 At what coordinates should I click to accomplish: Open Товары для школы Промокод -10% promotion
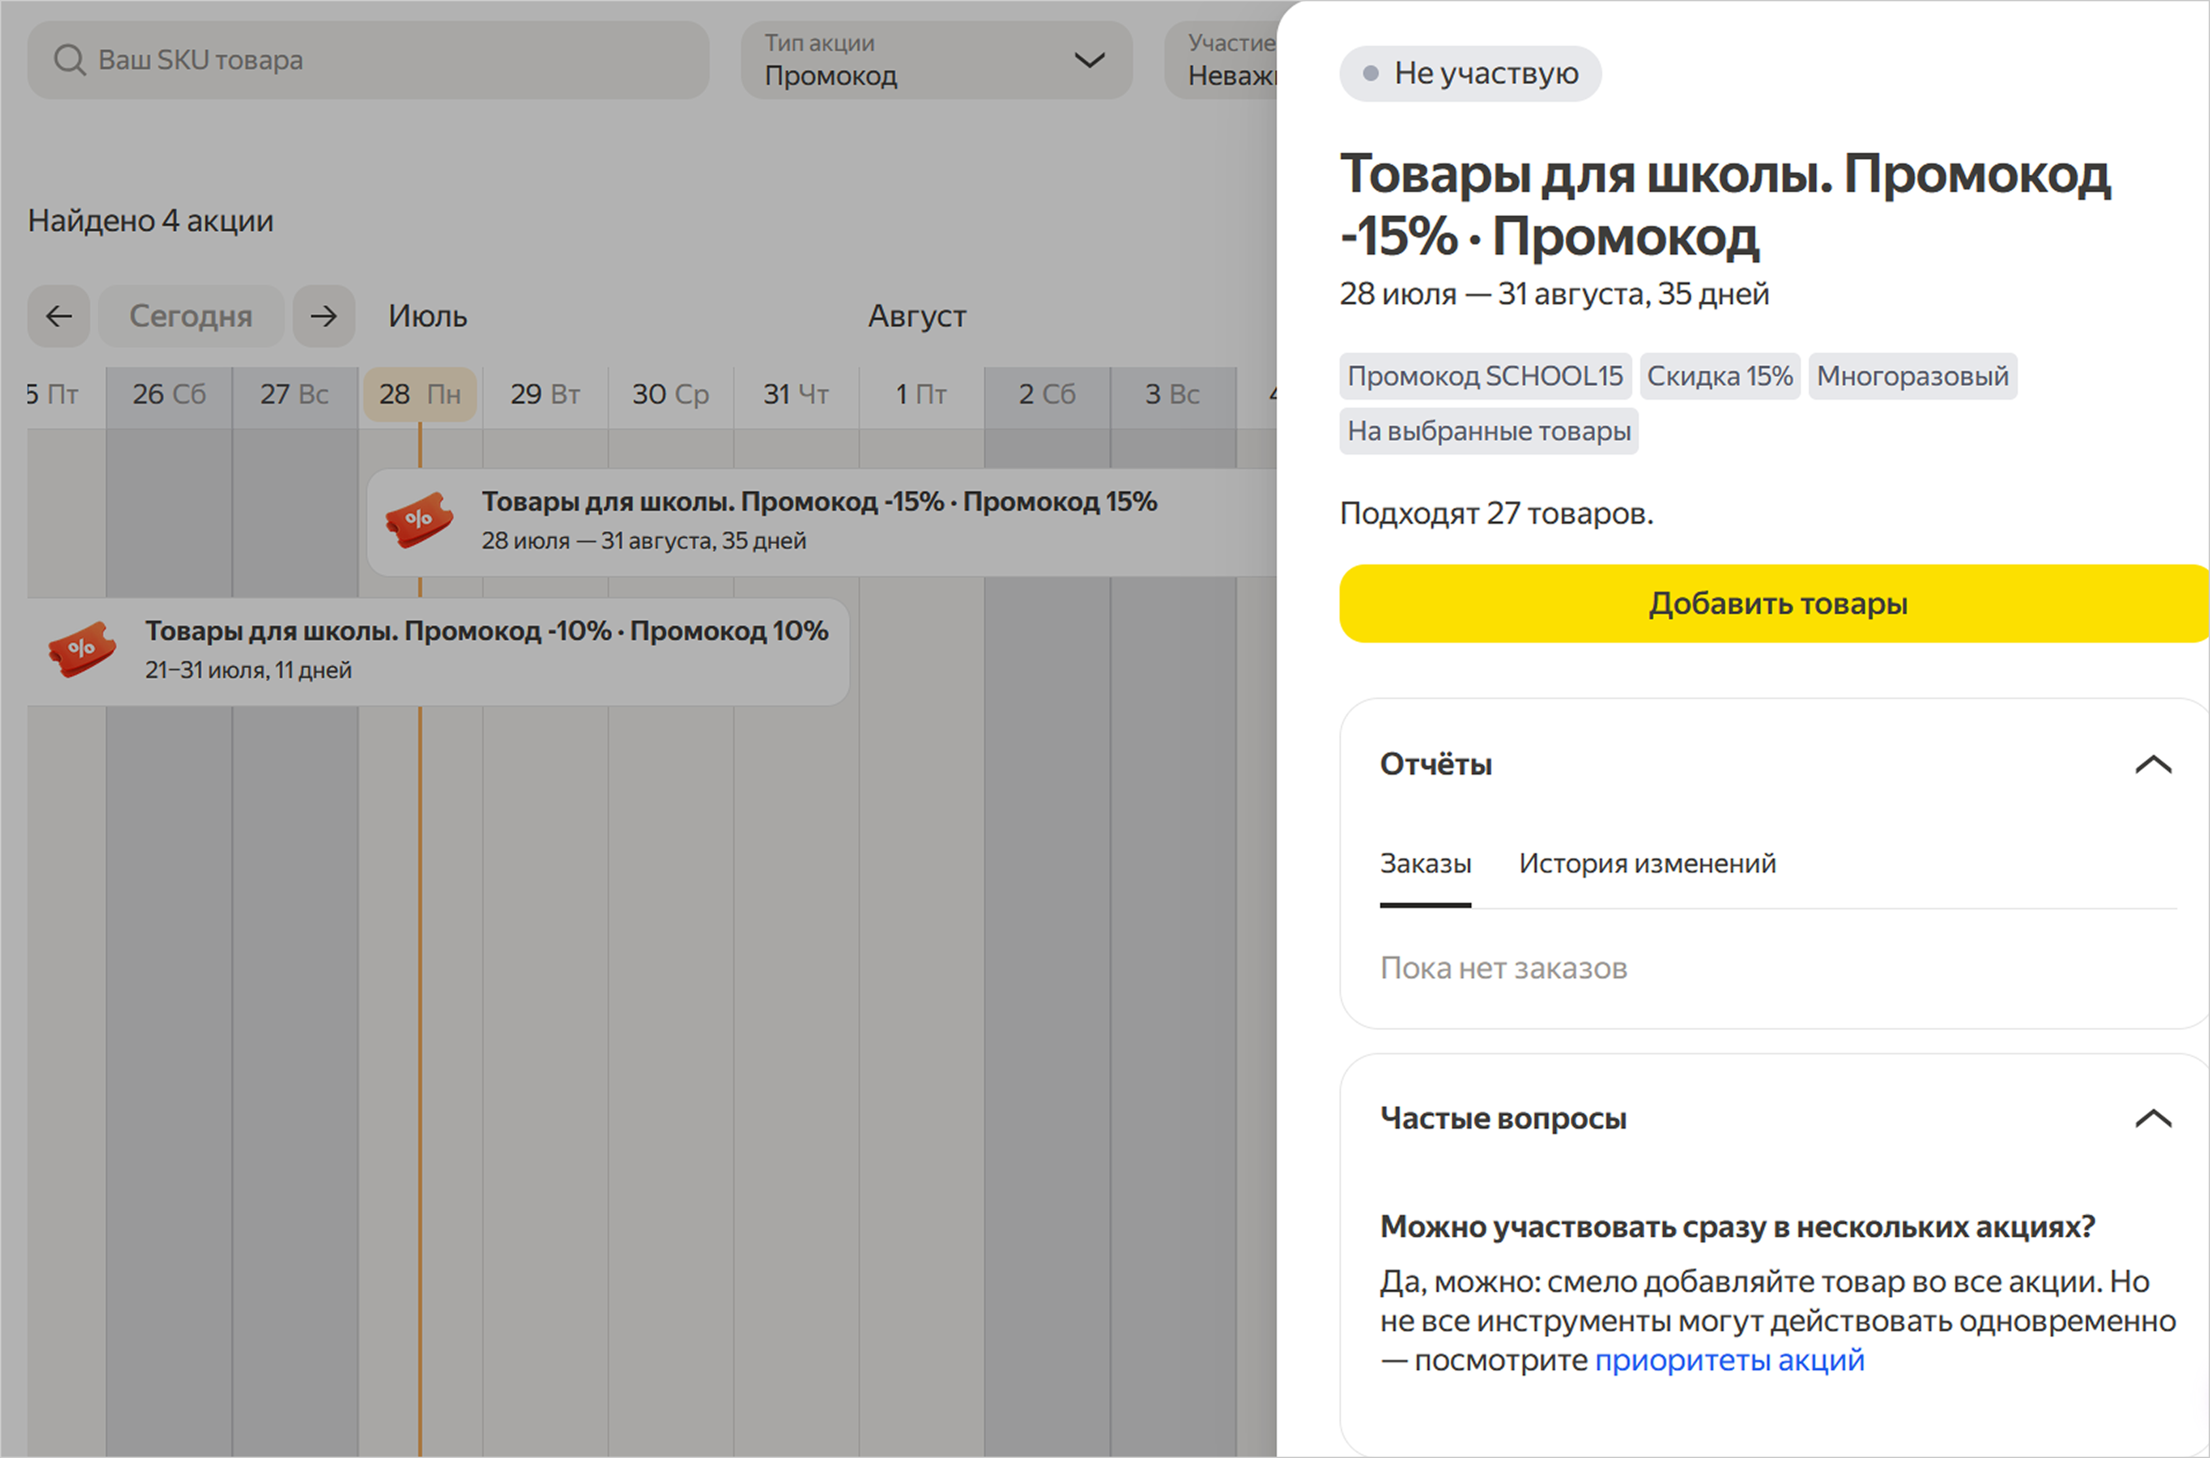[x=486, y=632]
